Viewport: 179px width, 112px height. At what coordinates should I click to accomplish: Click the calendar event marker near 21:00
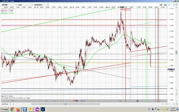137,101
